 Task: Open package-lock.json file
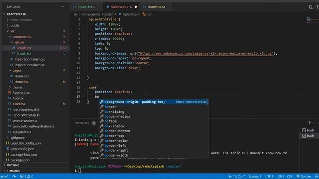coord(24,155)
